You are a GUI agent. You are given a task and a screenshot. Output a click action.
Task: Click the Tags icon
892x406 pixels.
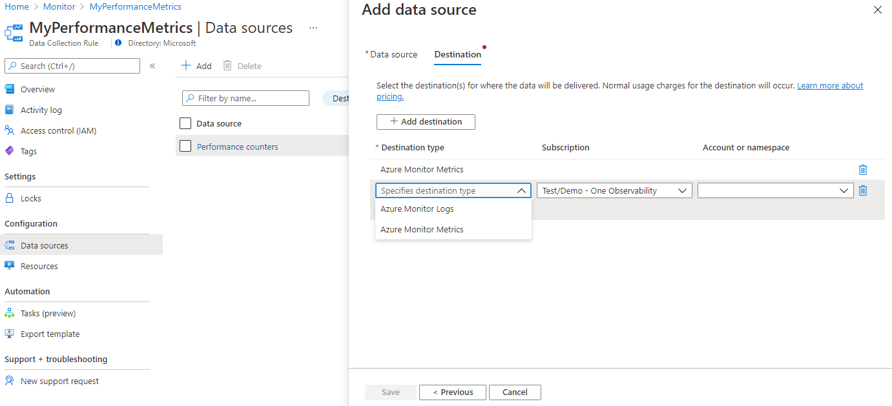point(10,151)
